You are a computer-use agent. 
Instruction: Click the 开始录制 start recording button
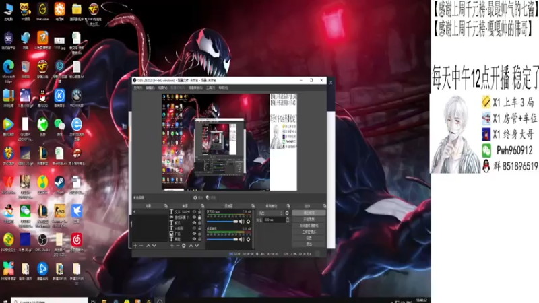[309, 219]
